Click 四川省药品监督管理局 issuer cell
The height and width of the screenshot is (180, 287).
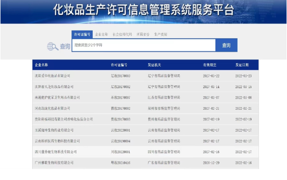tap(164, 152)
